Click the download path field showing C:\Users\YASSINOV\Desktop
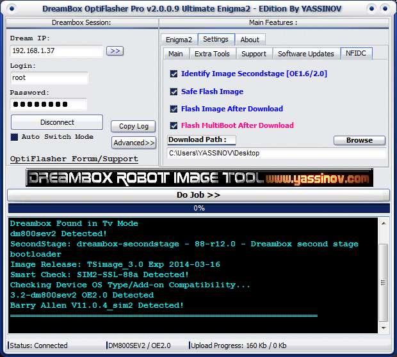The height and width of the screenshot is (357, 397). (277, 154)
